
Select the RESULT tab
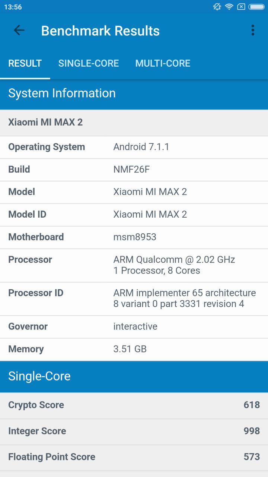pos(25,63)
